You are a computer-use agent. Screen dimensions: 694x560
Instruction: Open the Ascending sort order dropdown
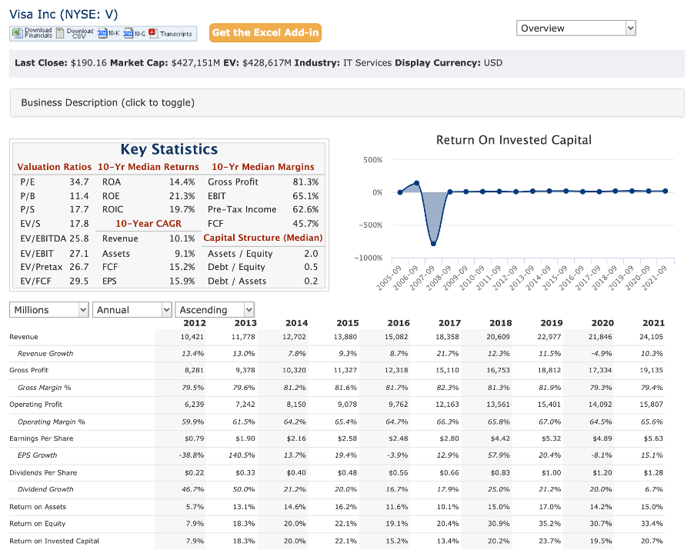point(215,310)
